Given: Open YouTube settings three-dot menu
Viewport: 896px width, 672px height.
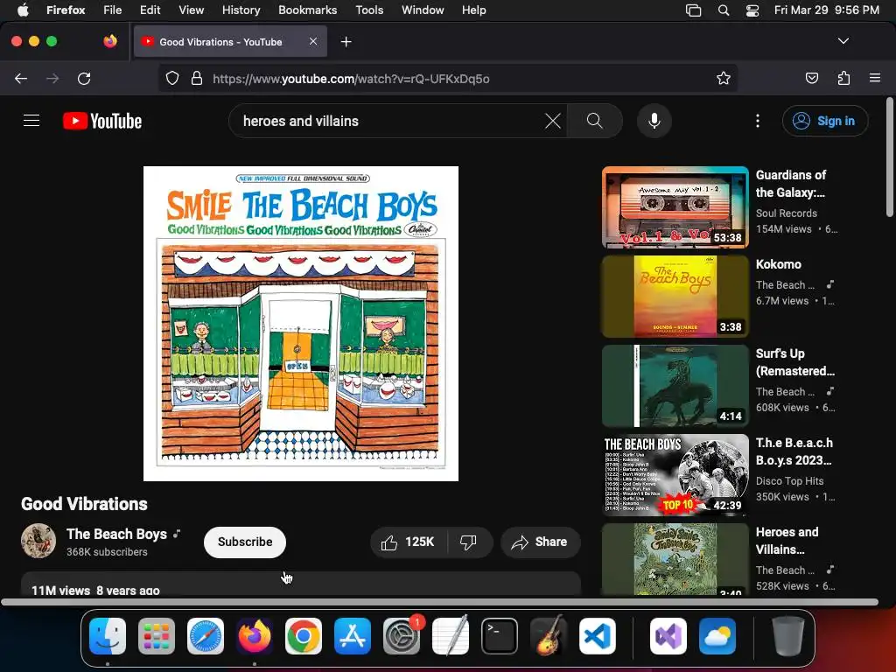Looking at the screenshot, I should (758, 121).
